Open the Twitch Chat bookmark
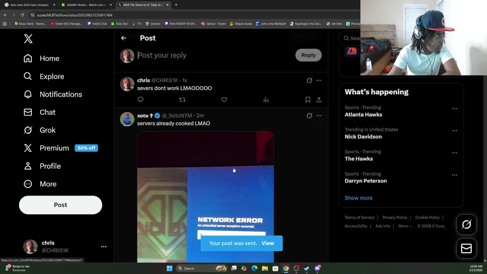The width and height of the screenshot is (487, 274). 97,24
